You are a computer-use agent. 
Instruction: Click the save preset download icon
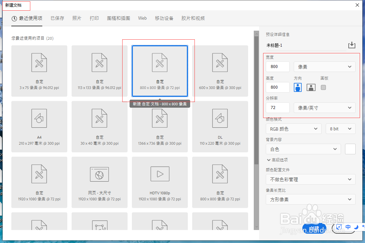[352, 45]
